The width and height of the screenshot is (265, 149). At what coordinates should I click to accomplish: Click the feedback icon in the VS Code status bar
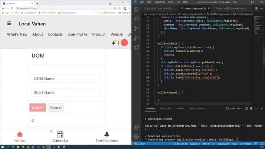(x=256, y=144)
